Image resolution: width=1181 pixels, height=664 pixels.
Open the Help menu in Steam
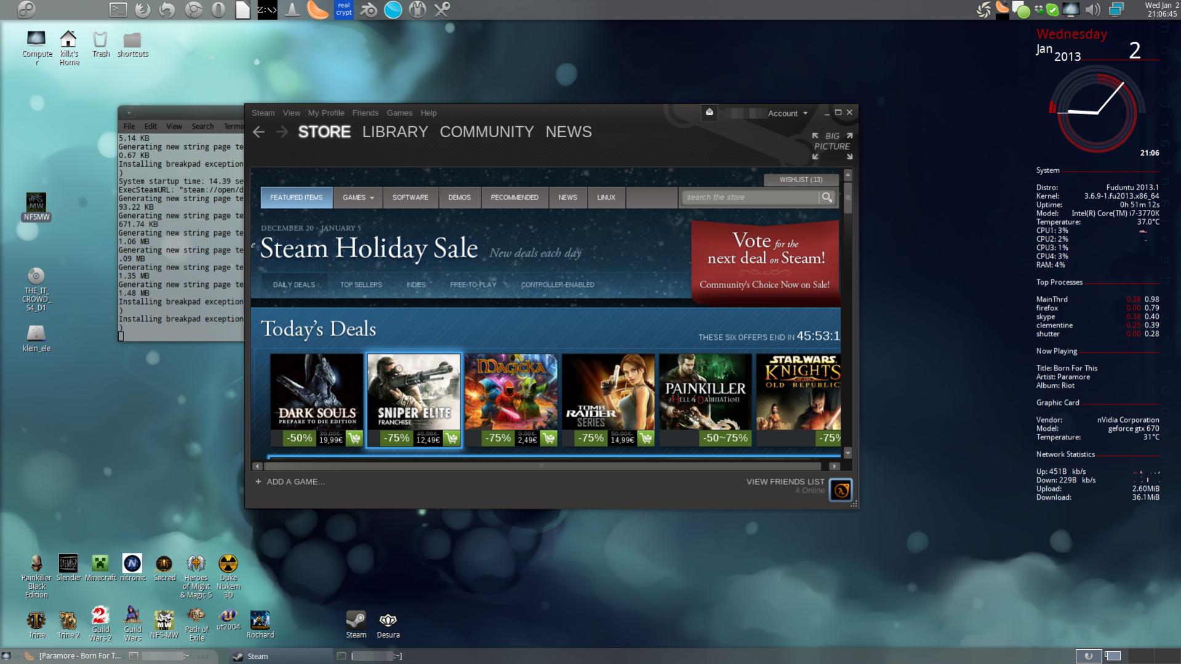coord(428,113)
